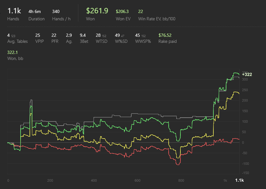This screenshot has height=189, width=266.
Task: Click the 1.1k Hands stat
Action: [14, 14]
